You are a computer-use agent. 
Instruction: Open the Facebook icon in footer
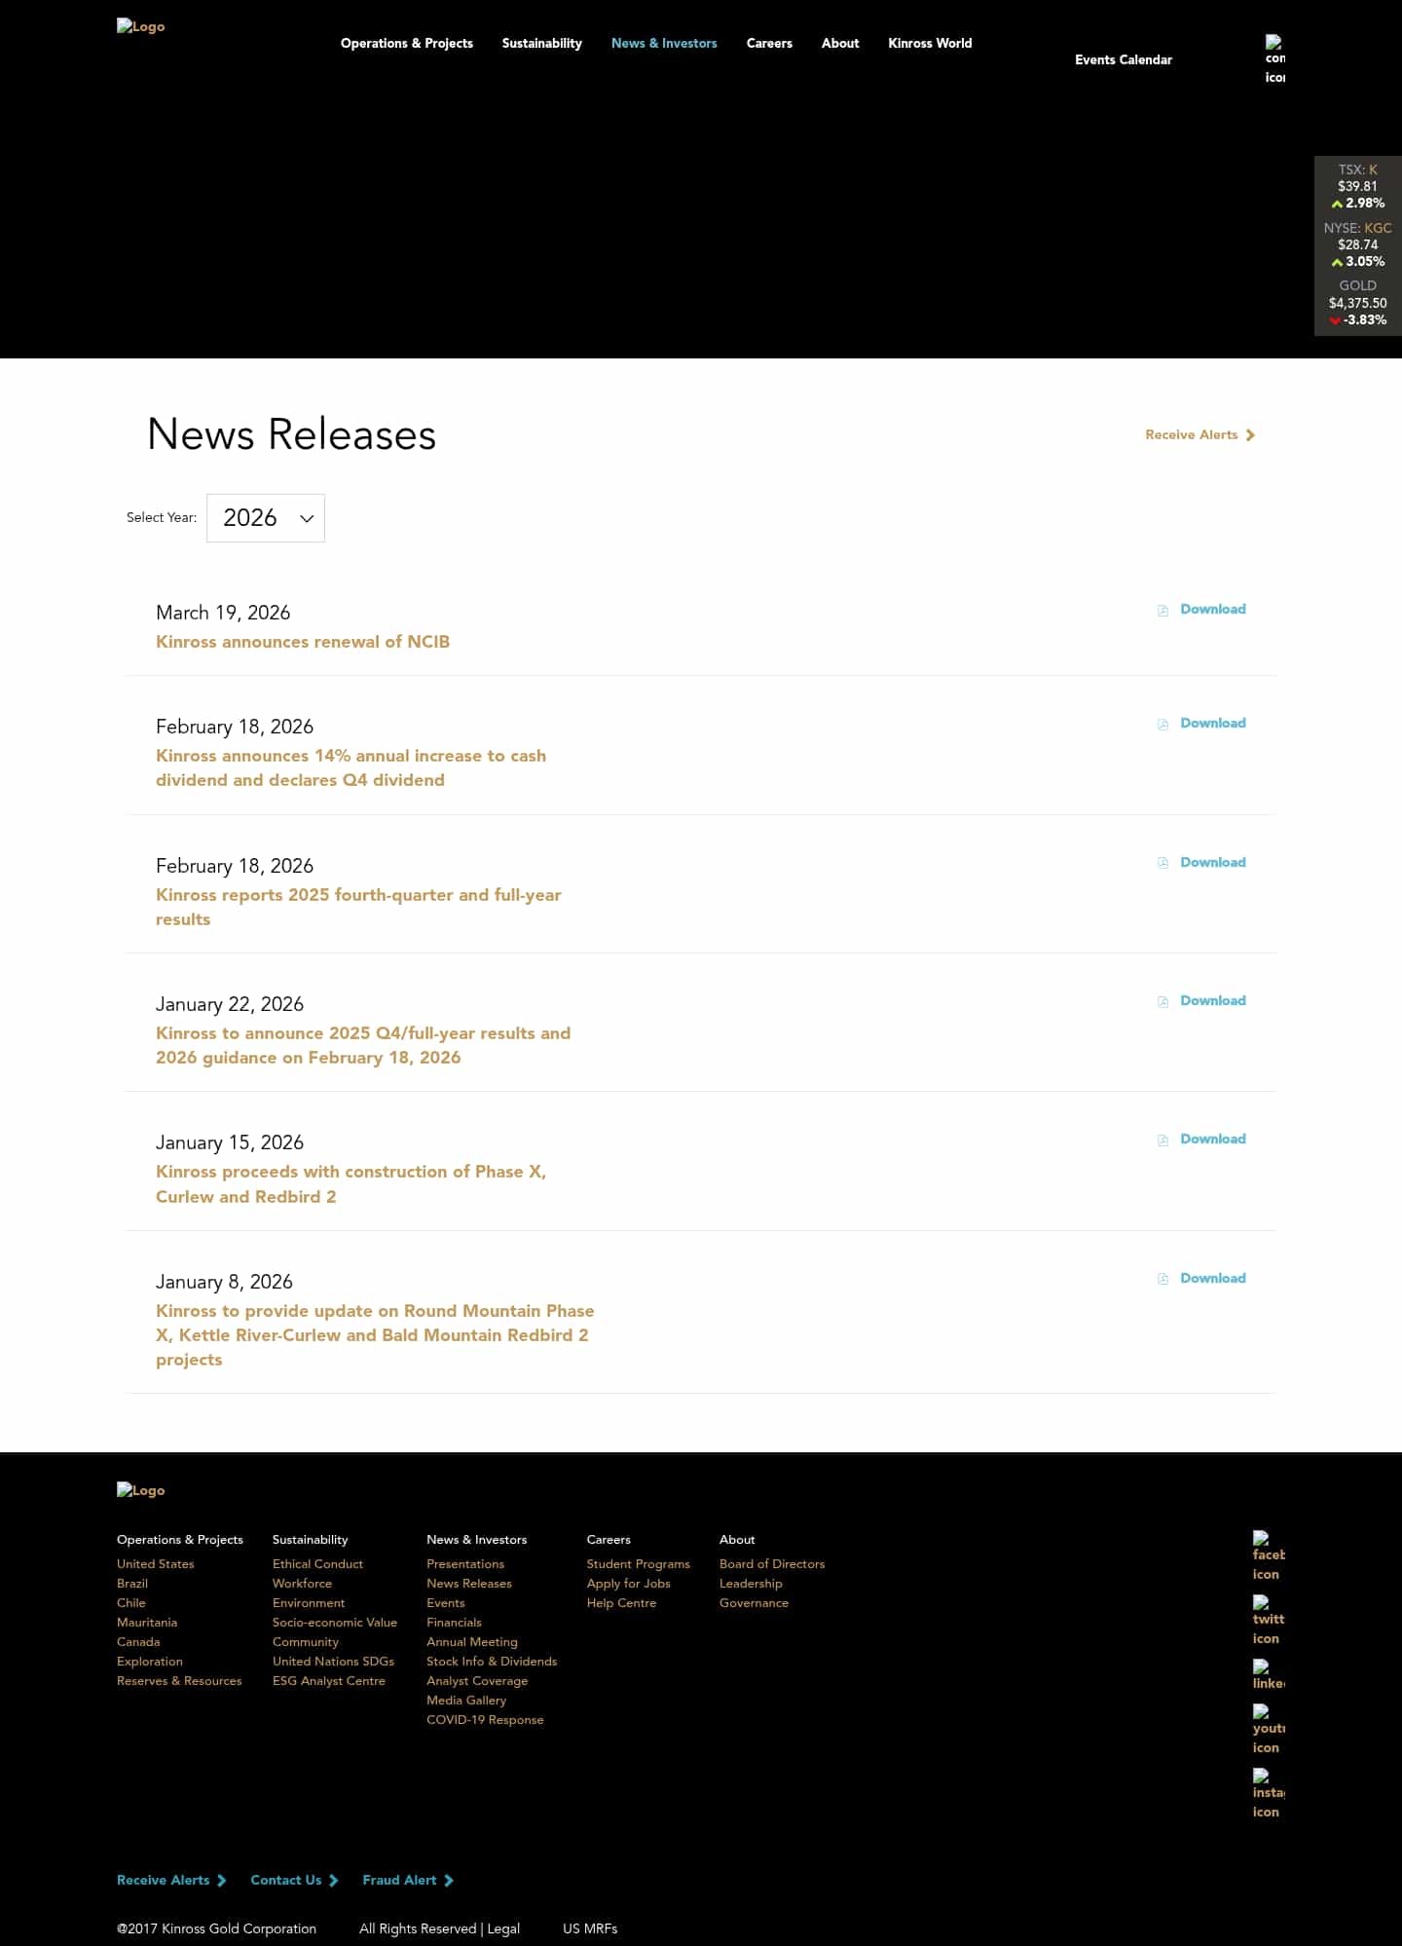[x=1269, y=1555]
